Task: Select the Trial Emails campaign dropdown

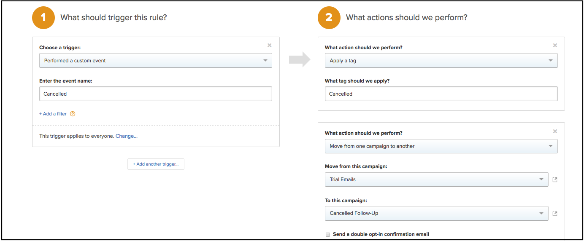Action: click(x=436, y=179)
